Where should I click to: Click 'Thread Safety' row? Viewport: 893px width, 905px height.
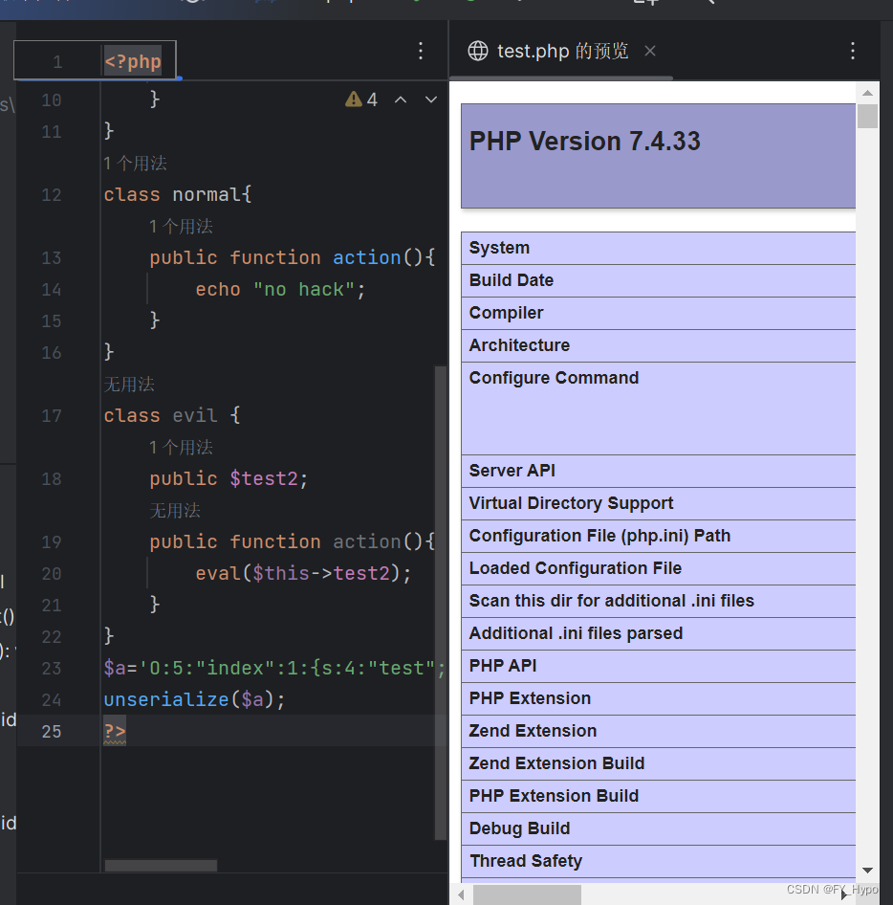point(658,861)
